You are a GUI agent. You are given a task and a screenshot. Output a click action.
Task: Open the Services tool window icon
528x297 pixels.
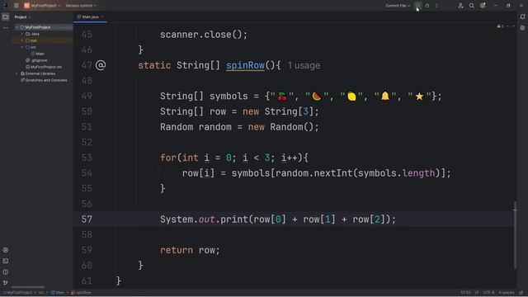coord(6,250)
